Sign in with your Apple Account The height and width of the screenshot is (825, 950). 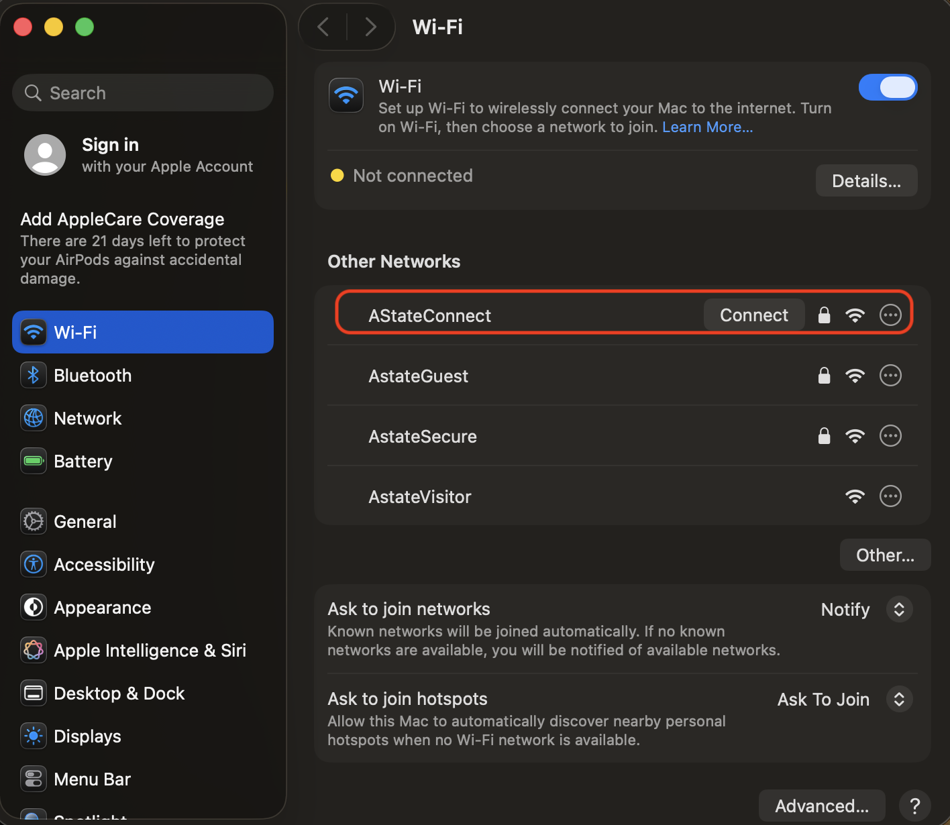pos(143,155)
